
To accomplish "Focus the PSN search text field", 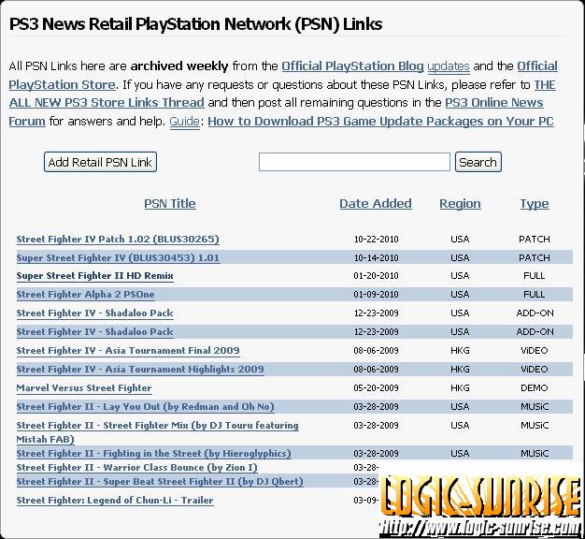I will pyautogui.click(x=354, y=162).
